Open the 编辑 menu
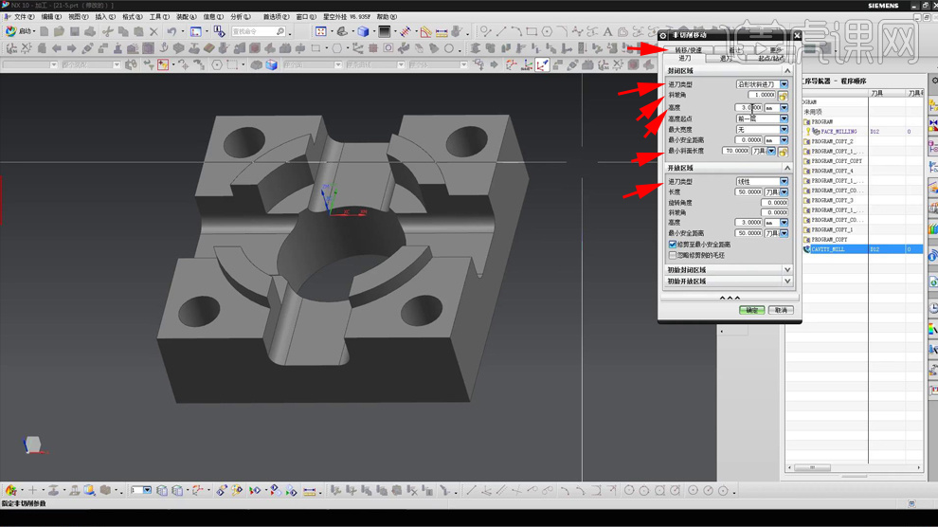 [51, 17]
